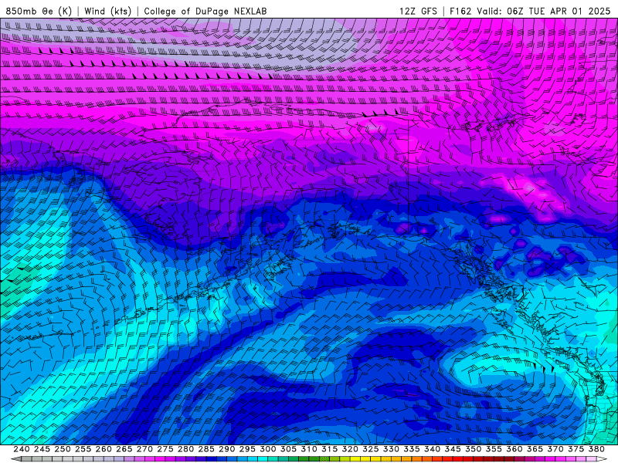
Task: Click the 320 value on the color scale
Action: click(350, 449)
